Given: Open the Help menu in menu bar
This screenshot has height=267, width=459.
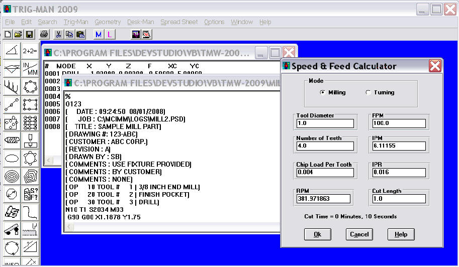Looking at the screenshot, I should click(265, 22).
